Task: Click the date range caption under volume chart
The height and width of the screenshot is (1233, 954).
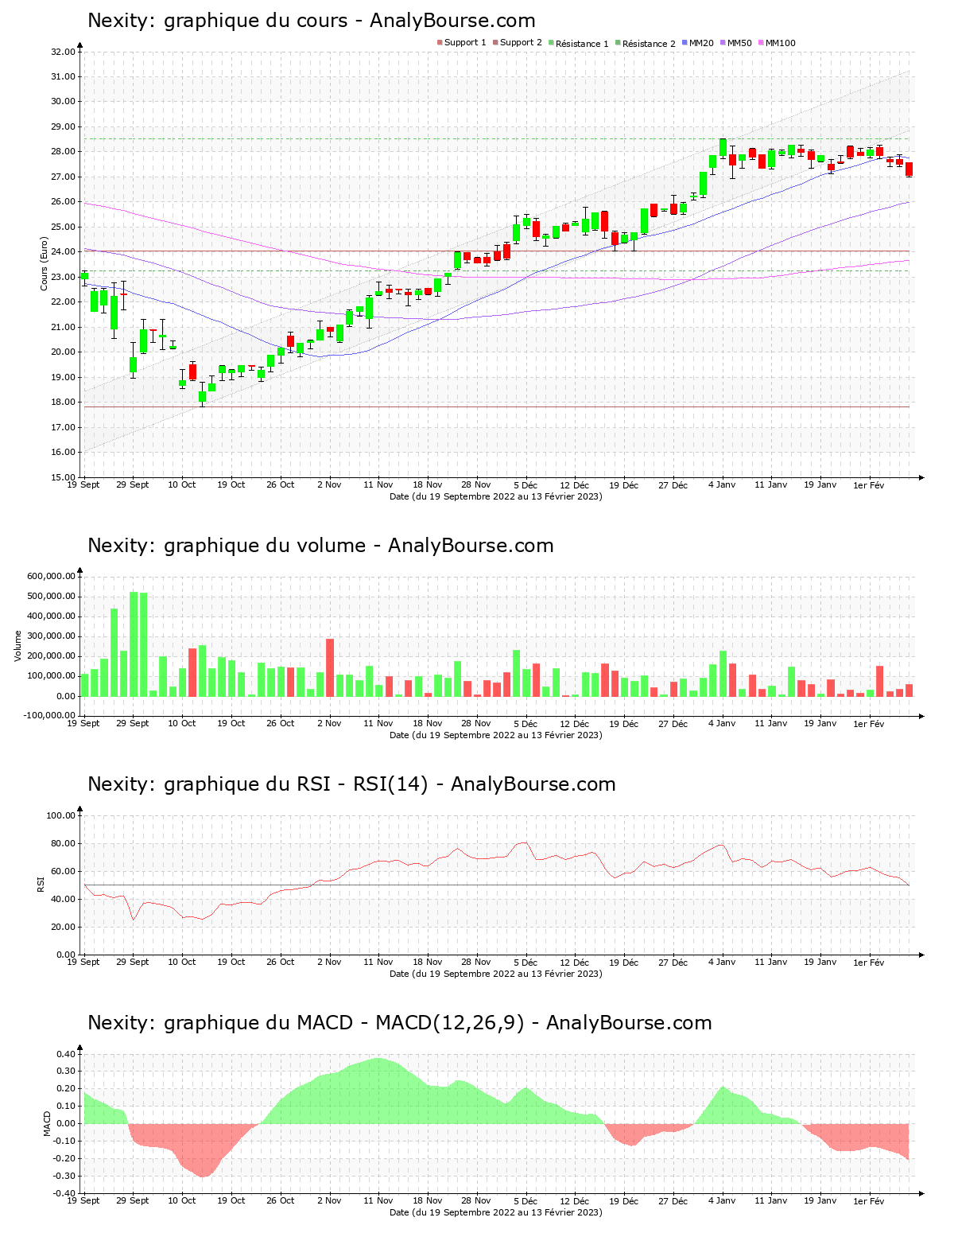Action: [495, 735]
